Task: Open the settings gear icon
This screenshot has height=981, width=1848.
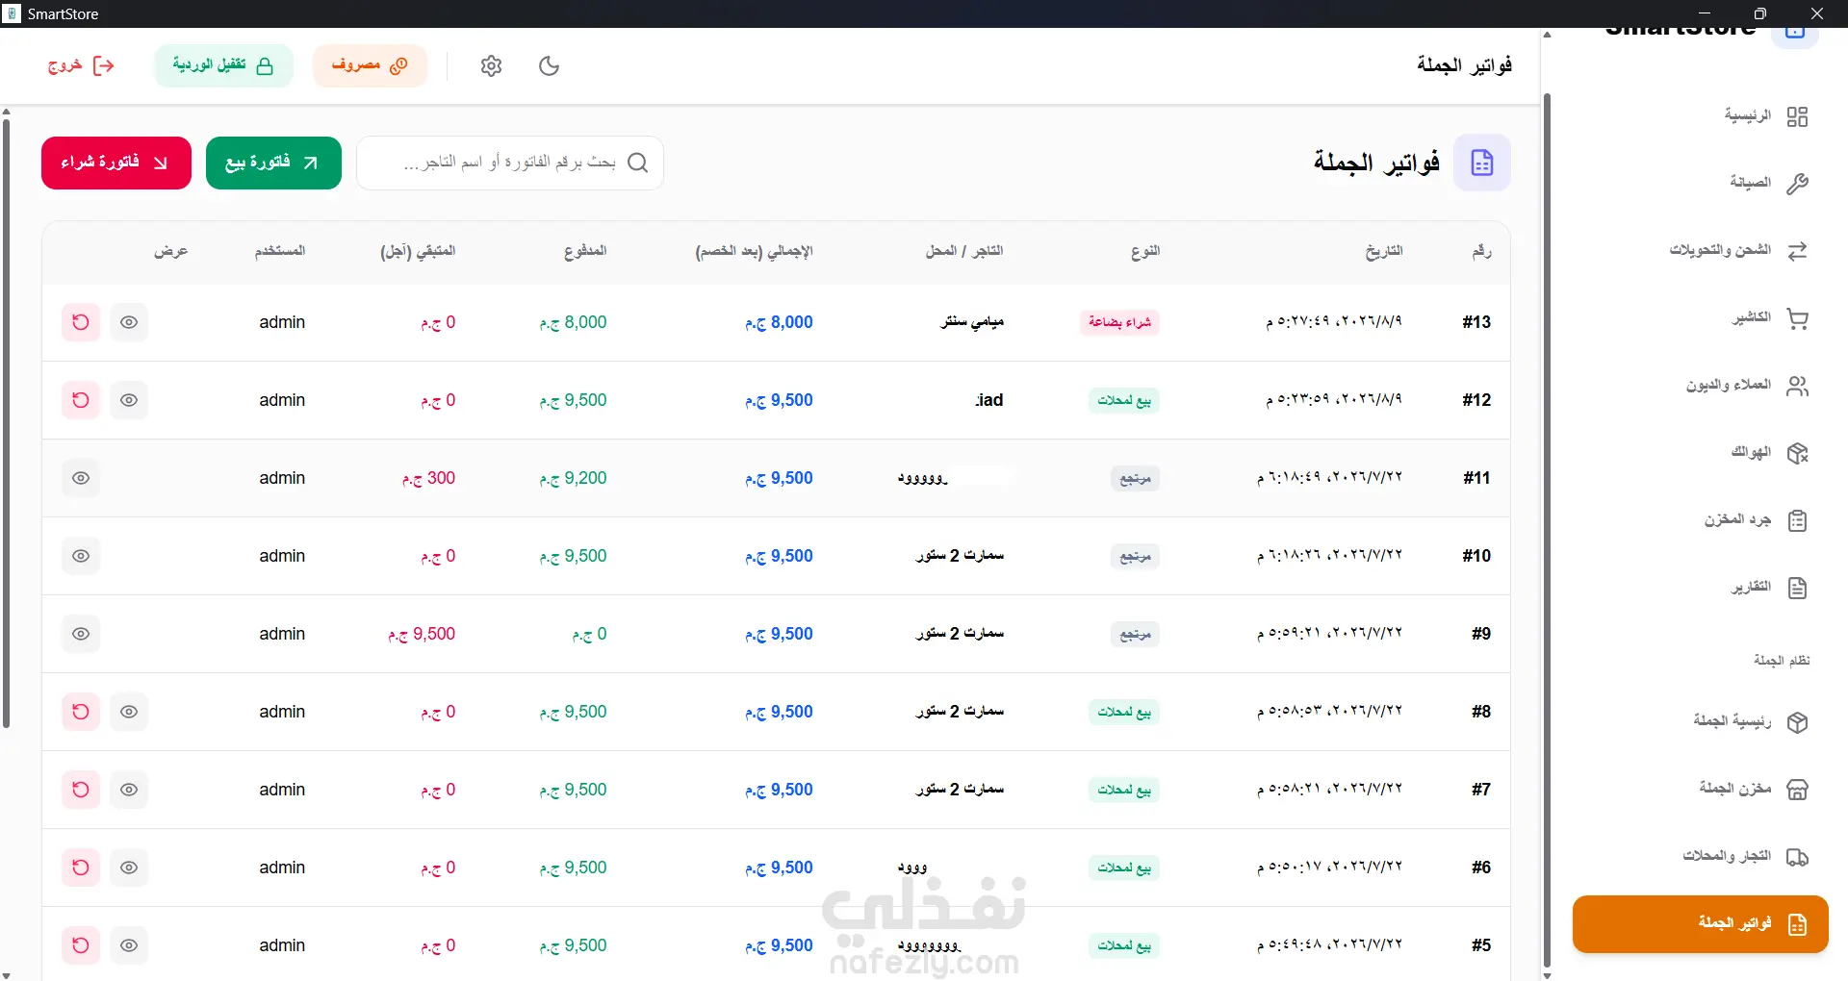Action: 491,65
